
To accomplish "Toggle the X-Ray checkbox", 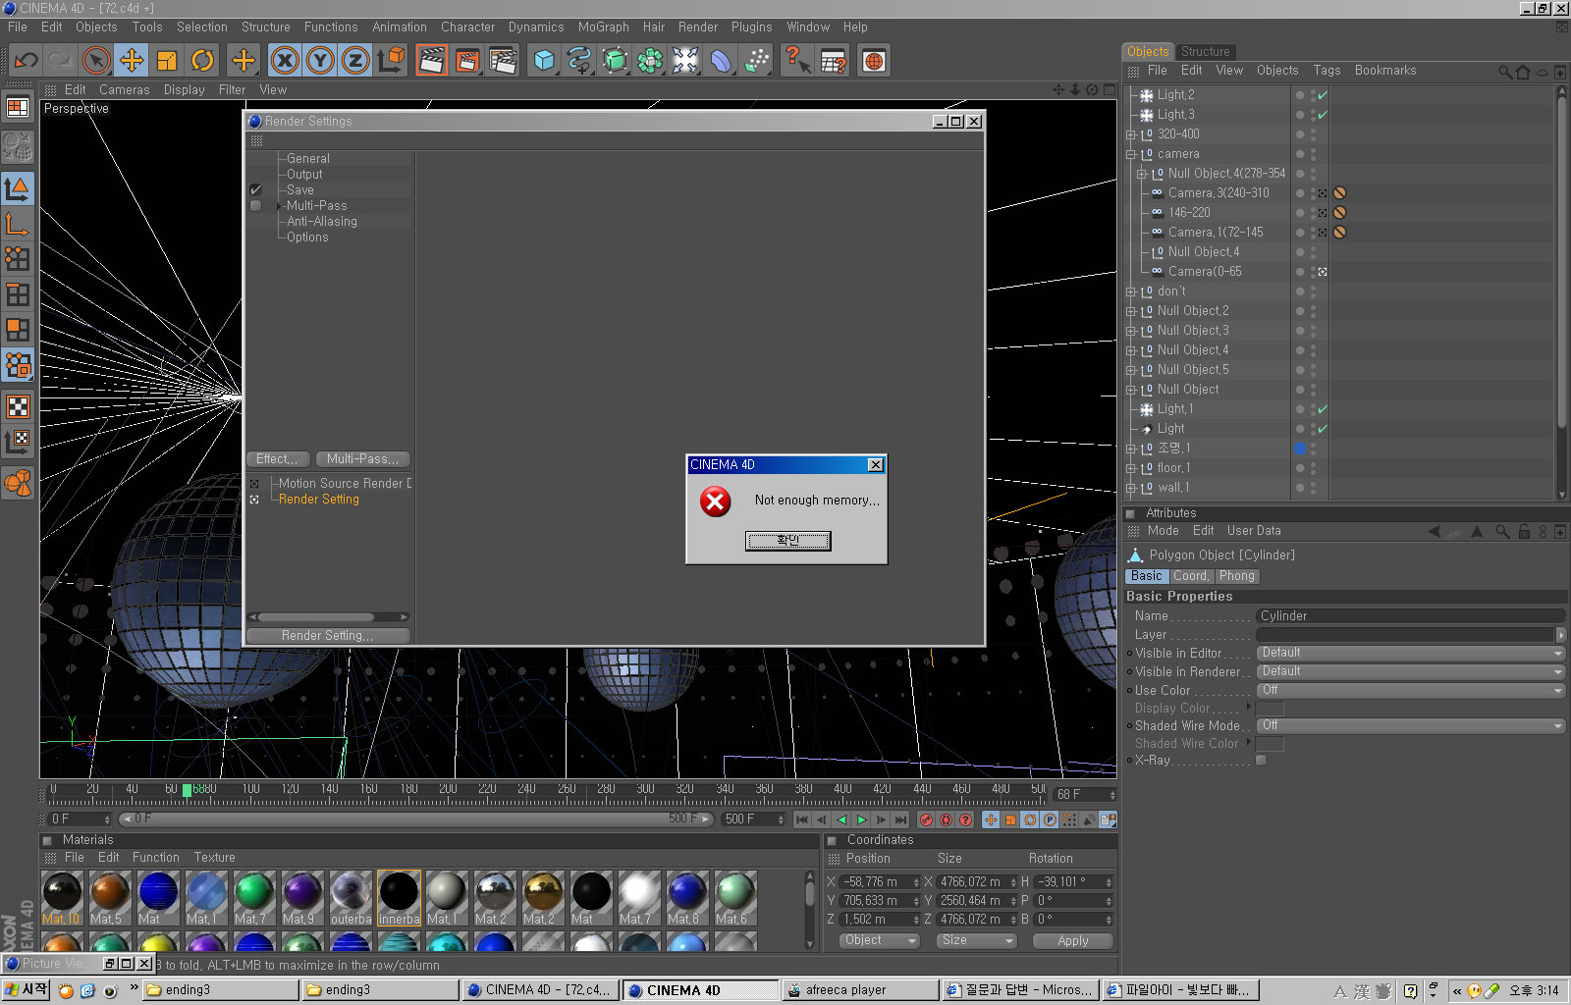I will point(1262,761).
